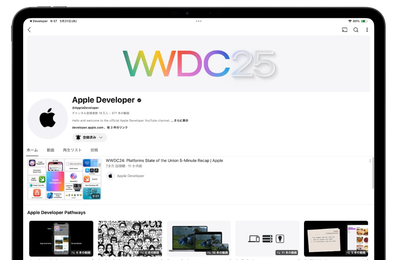This screenshot has height=260, width=400.
Task: Tap the back arrow icon
Action: [x=29, y=30]
